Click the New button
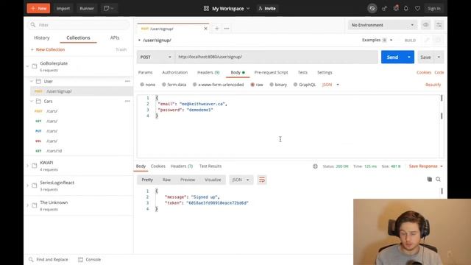The width and height of the screenshot is (471, 265). coord(38,8)
